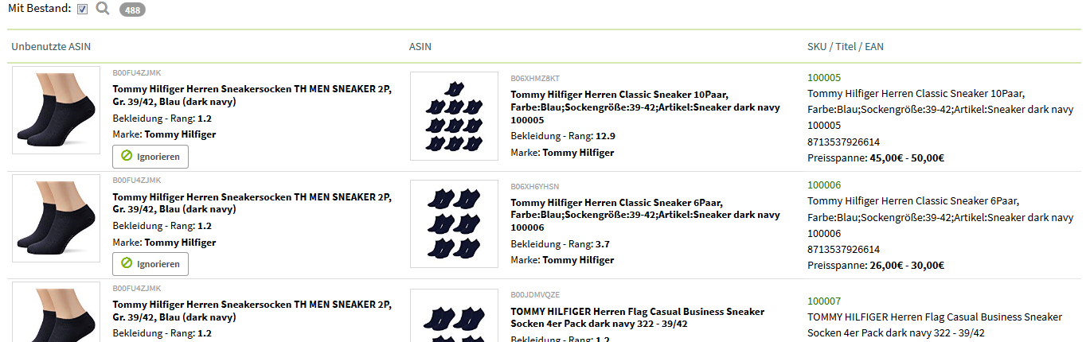The width and height of the screenshot is (1090, 342).
Task: Open third row sneaker socks thumbnail
Action: click(x=56, y=312)
